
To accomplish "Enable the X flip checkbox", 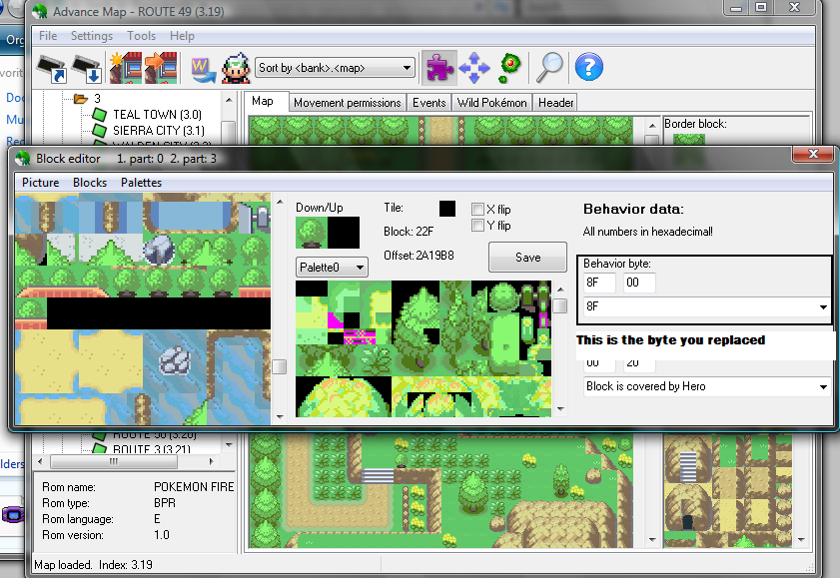I will [x=477, y=209].
